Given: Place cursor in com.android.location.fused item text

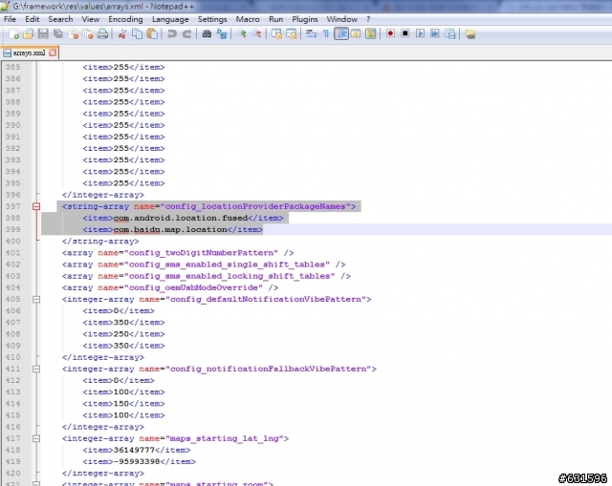Looking at the screenshot, I should [x=181, y=218].
